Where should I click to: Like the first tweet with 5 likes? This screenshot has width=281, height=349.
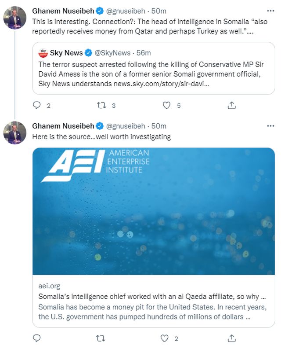166,106
